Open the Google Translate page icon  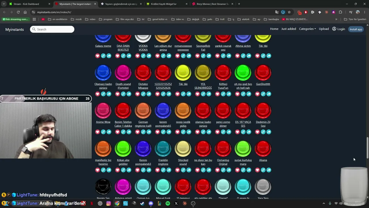tap(277, 12)
